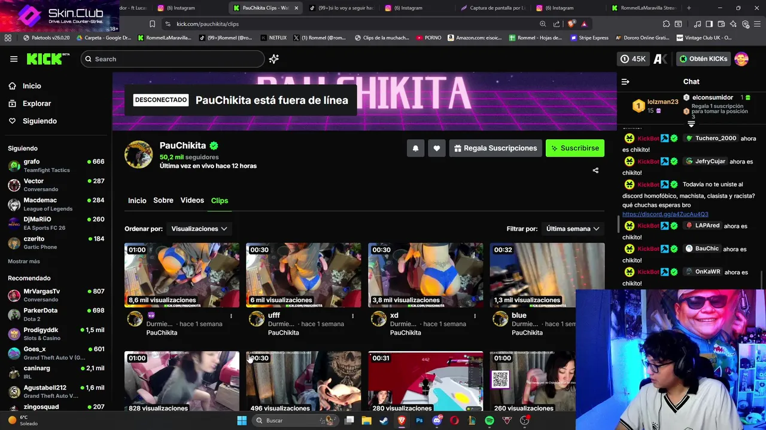
Task: Open Vector channel in Siguiendo list
Action: click(x=56, y=185)
